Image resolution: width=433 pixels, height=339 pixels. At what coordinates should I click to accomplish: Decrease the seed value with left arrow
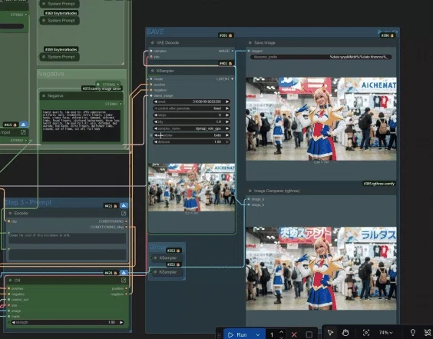[x=156, y=101]
